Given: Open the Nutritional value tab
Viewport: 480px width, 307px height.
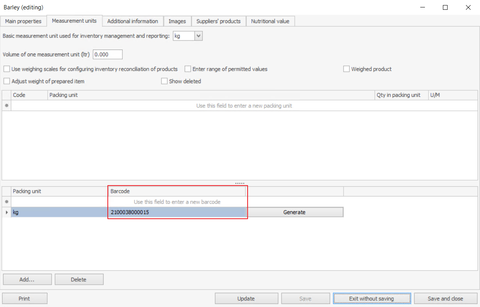Looking at the screenshot, I should (x=270, y=21).
